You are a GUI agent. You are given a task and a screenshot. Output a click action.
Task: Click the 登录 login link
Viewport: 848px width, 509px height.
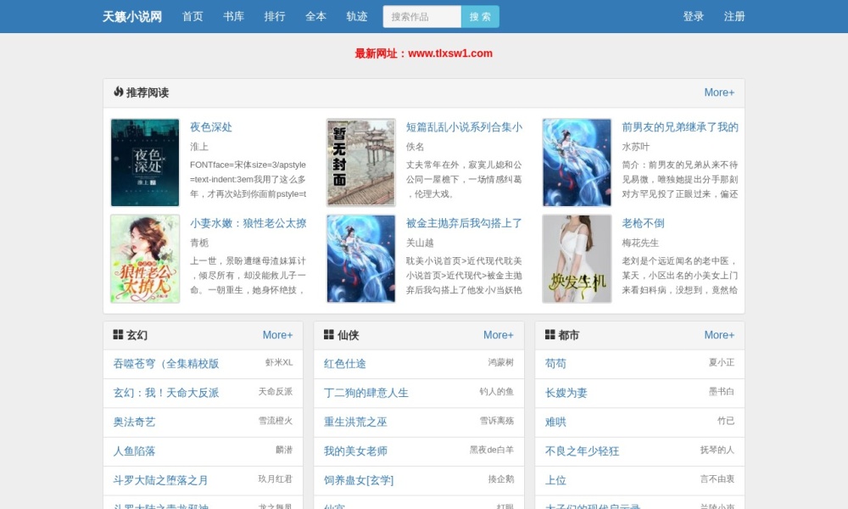tap(694, 17)
